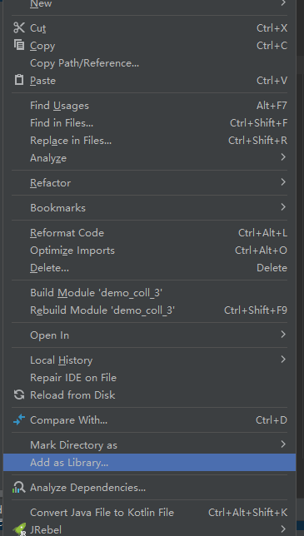Click the Compare With arrows icon
The width and height of the screenshot is (304, 536).
pos(19,419)
